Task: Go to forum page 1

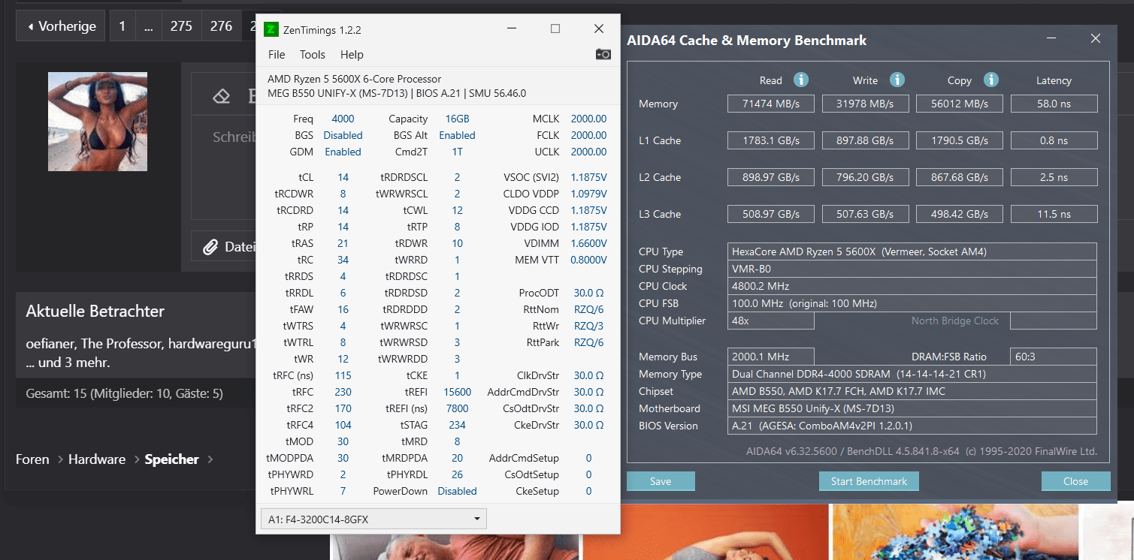Action: click(122, 26)
